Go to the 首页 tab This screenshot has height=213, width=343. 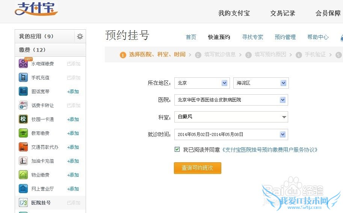pos(191,37)
